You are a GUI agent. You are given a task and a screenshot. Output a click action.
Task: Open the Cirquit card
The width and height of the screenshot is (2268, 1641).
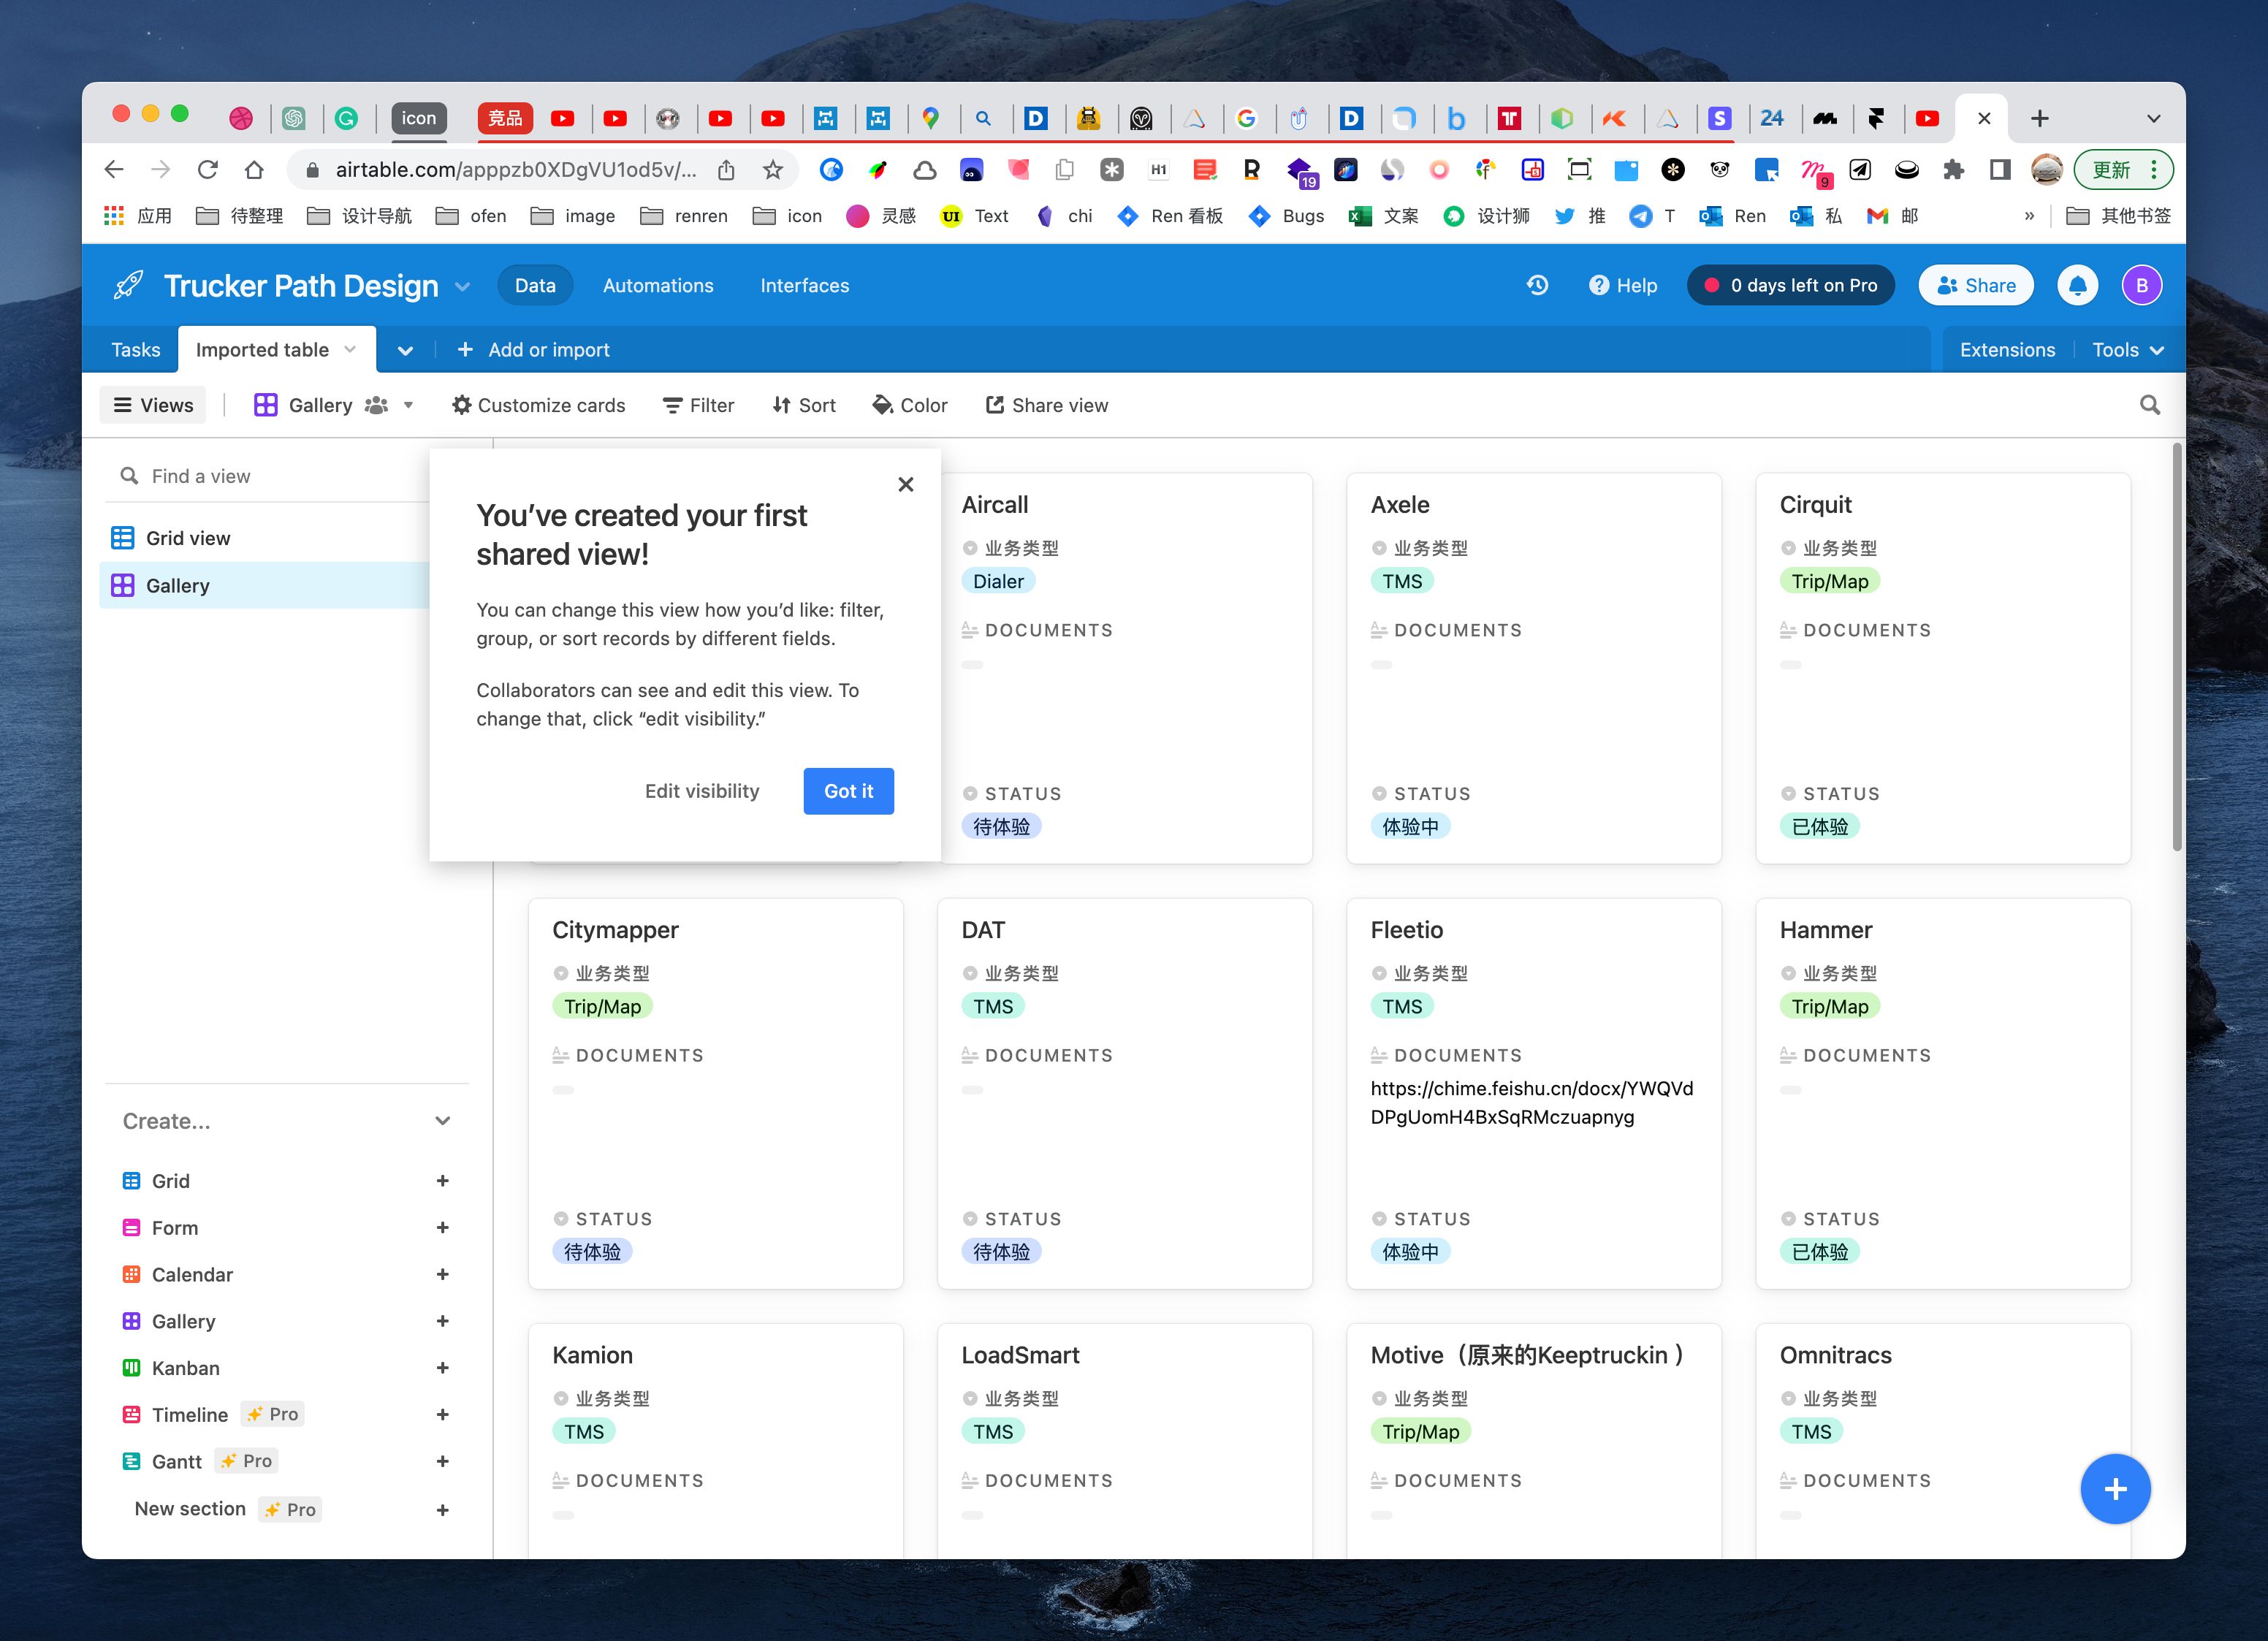coord(1942,668)
